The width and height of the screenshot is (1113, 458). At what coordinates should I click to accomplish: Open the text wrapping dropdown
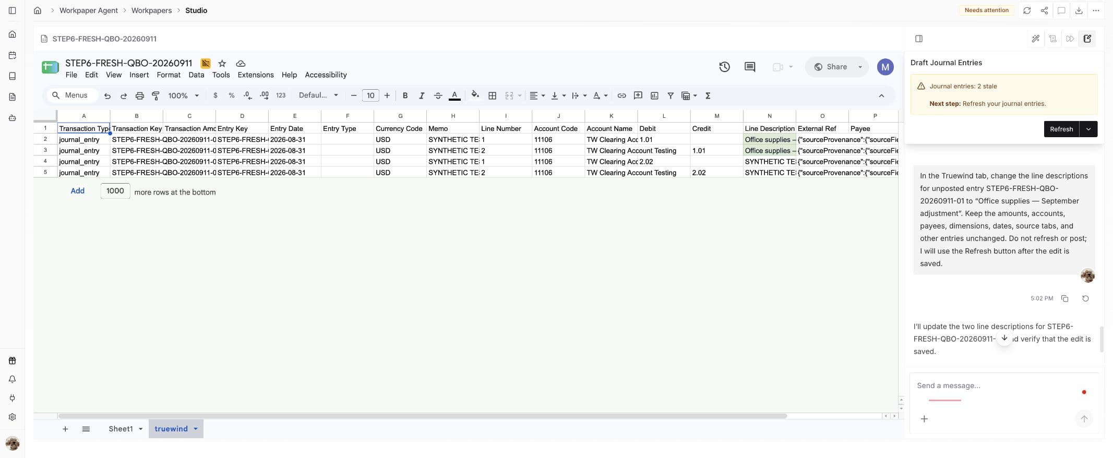click(579, 95)
